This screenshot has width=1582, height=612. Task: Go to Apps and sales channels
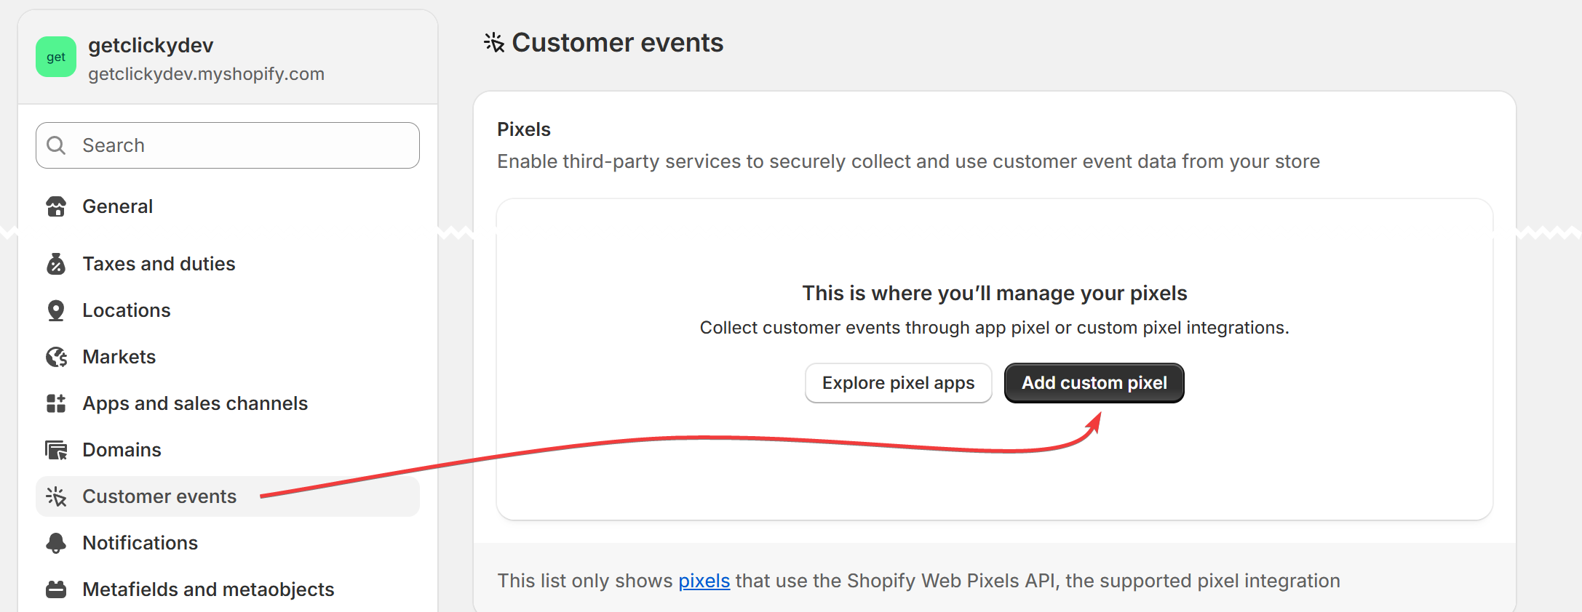pyautogui.click(x=195, y=403)
